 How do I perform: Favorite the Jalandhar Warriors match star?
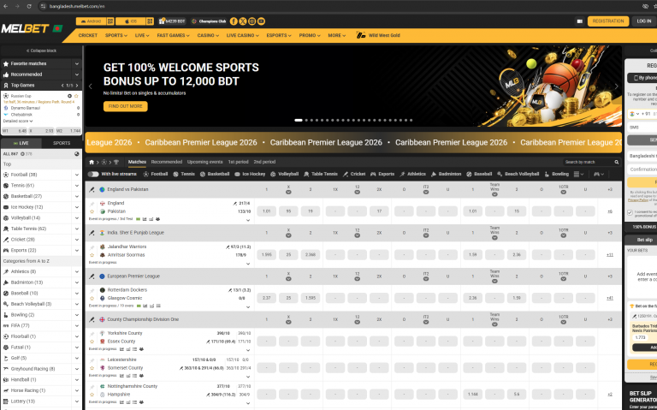pyautogui.click(x=92, y=255)
